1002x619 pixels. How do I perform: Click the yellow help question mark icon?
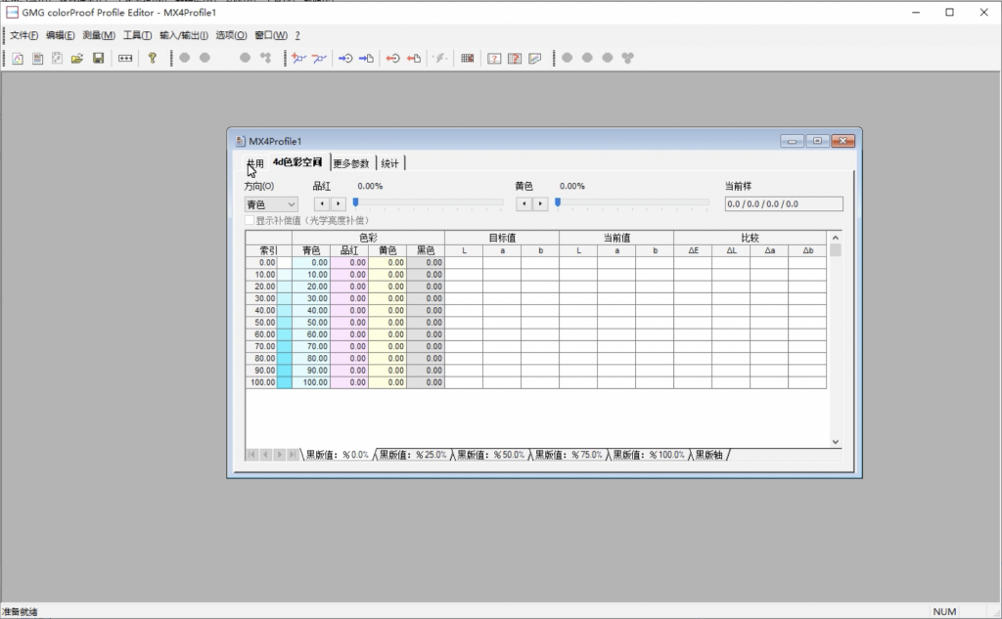tap(152, 58)
